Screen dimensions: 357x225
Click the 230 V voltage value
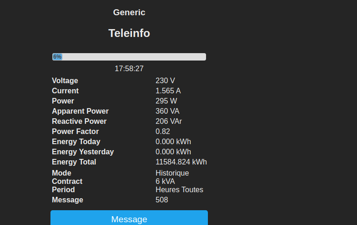pos(165,81)
